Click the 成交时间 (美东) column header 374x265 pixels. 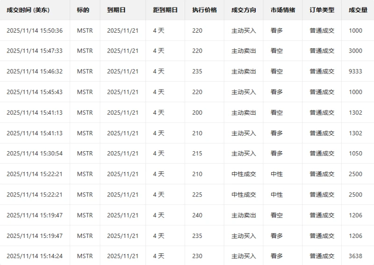pos(28,10)
